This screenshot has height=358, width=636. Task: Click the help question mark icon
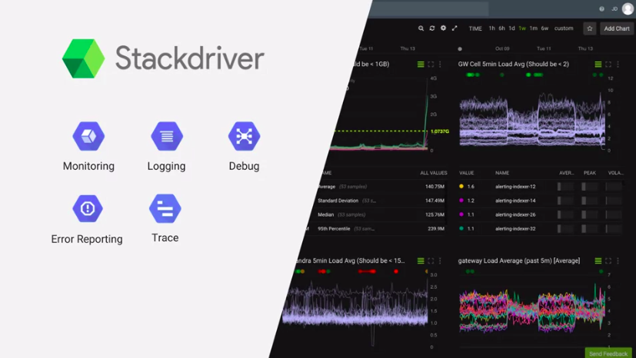pyautogui.click(x=602, y=9)
